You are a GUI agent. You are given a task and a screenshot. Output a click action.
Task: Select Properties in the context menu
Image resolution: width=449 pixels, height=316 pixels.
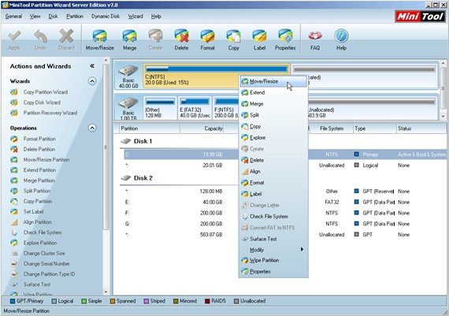[x=273, y=271]
